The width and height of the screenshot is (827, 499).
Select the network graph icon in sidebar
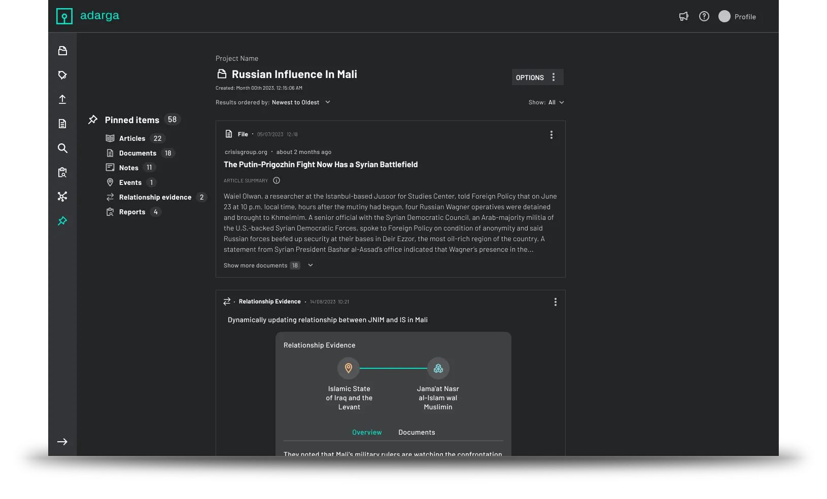tap(62, 197)
